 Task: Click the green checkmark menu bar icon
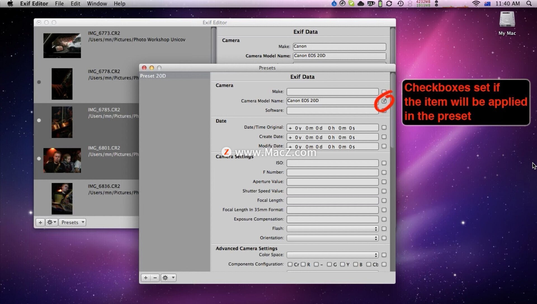(x=351, y=4)
